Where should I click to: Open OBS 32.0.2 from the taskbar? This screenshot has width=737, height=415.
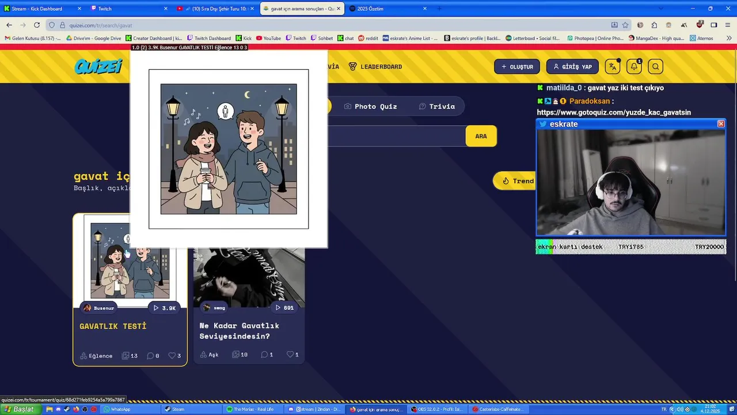[438, 409]
